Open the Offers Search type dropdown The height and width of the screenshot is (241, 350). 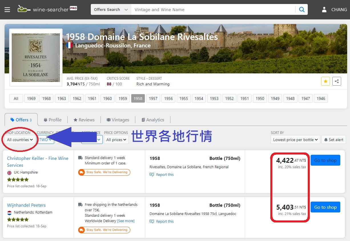[x=111, y=10]
